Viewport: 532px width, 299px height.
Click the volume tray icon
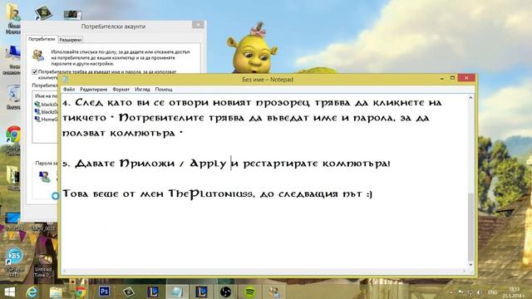click(479, 292)
